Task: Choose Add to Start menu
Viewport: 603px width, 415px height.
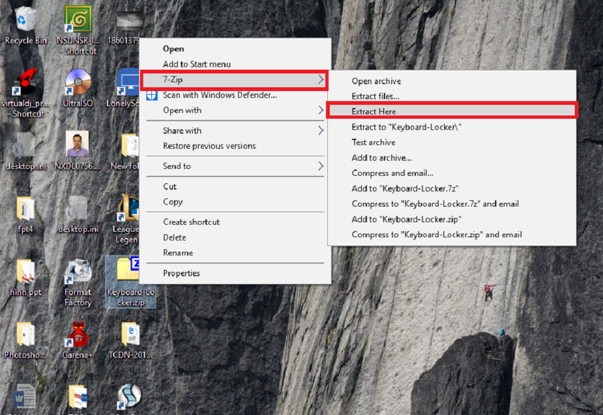Action: pyautogui.click(x=235, y=64)
